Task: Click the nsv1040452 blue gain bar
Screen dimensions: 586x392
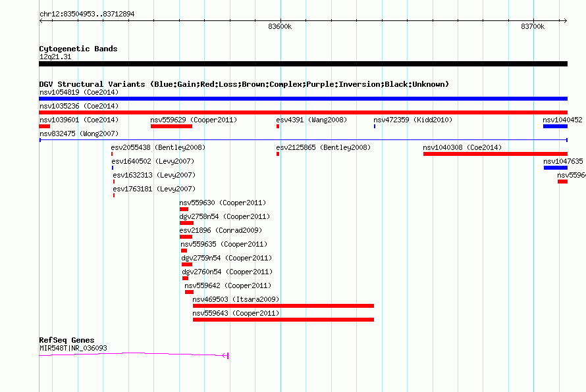Action: point(555,126)
